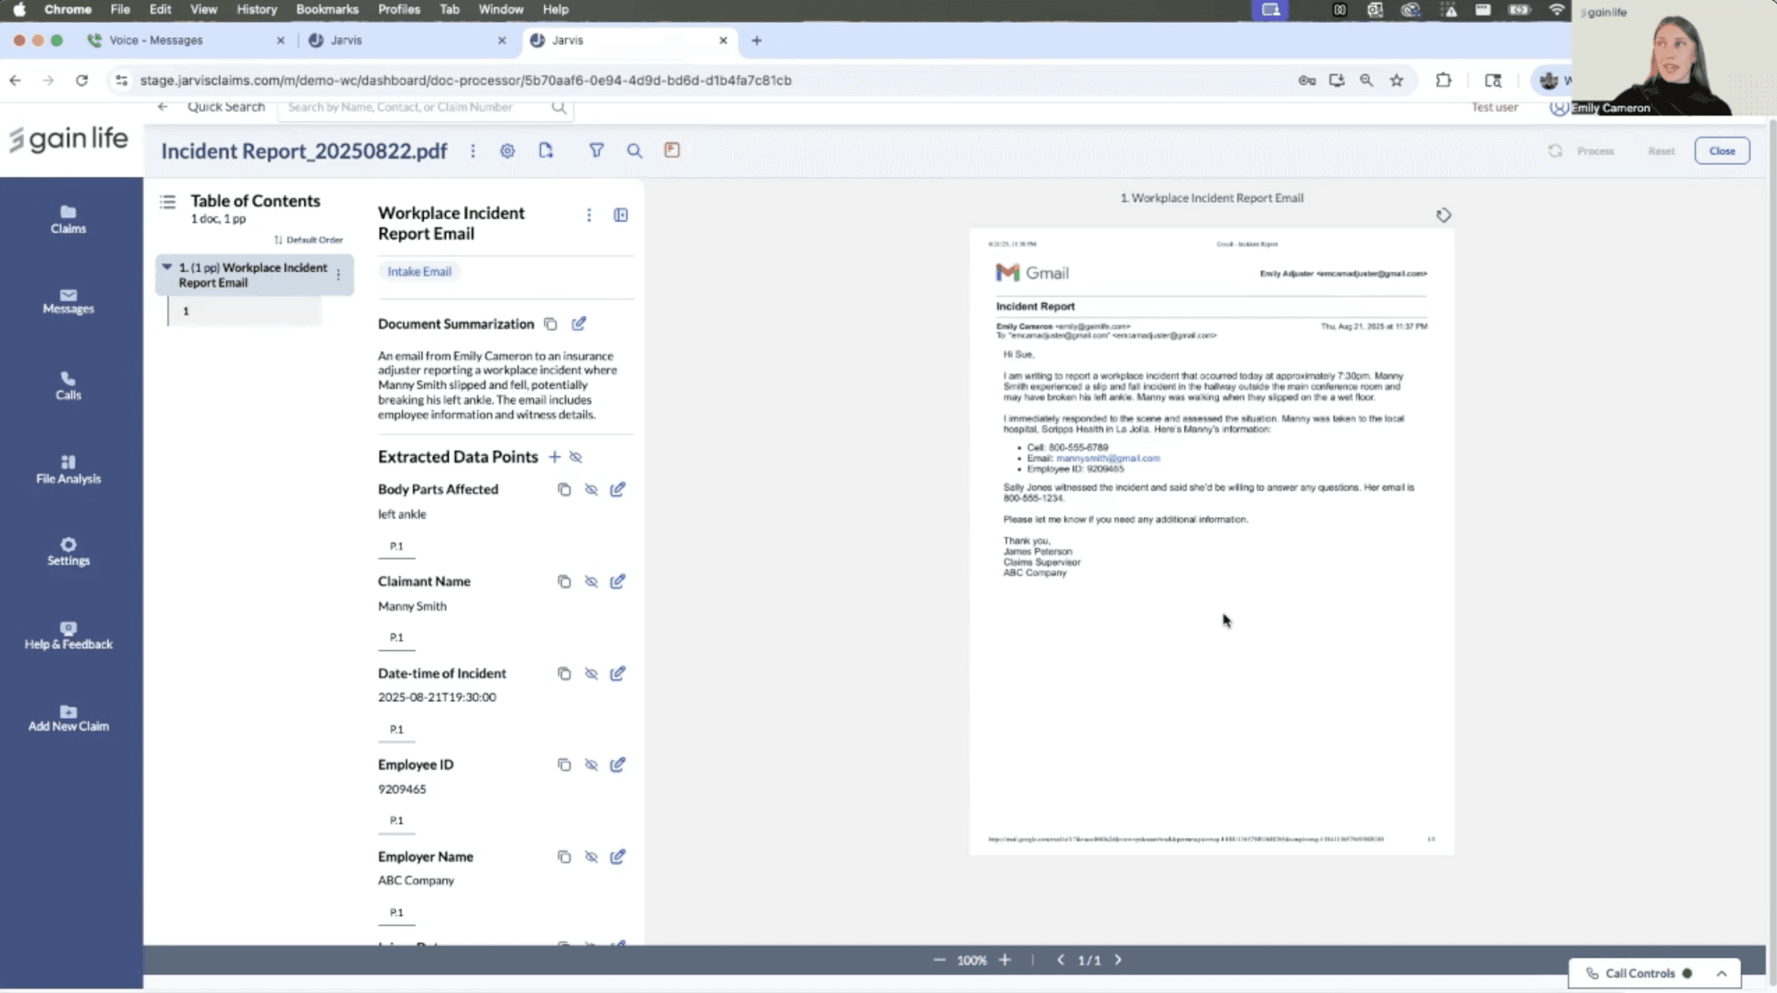Screen dimensions: 1777x993
Task: Open the filter icon in document toolbar
Action: [596, 150]
